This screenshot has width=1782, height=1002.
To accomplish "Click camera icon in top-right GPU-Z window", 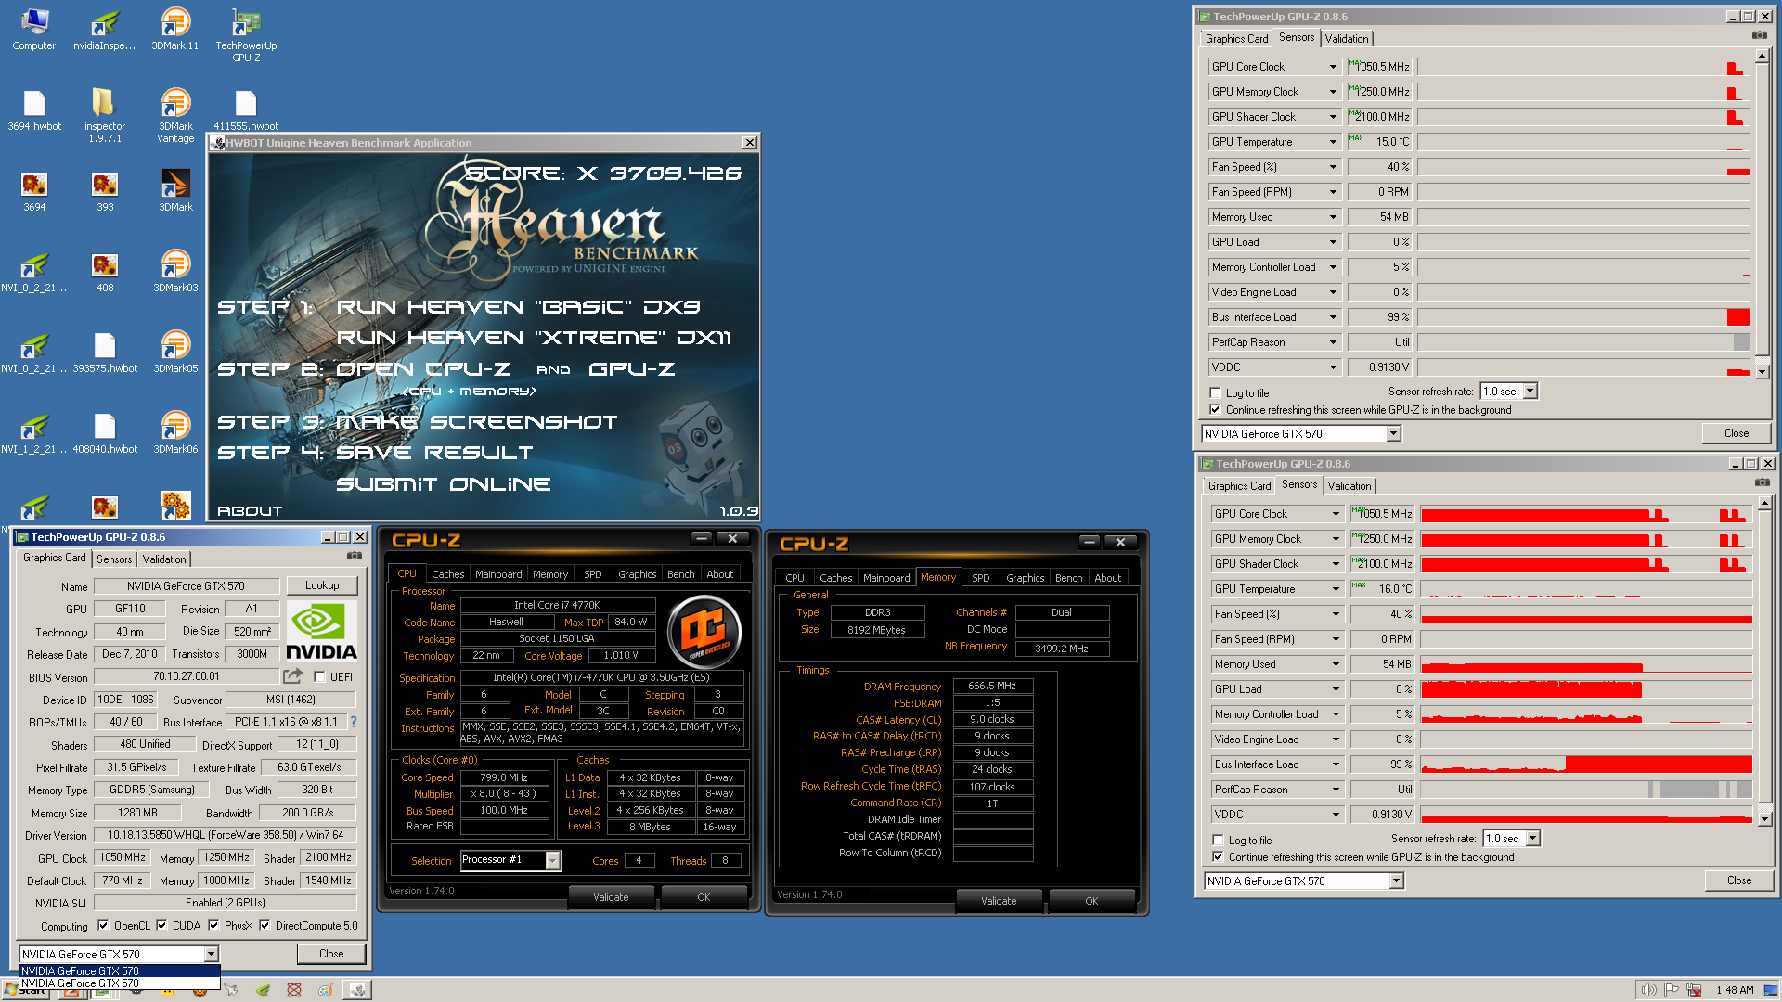I will coord(1759,35).
